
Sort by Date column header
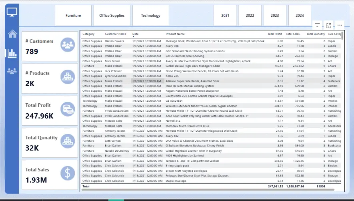[x=136, y=34]
